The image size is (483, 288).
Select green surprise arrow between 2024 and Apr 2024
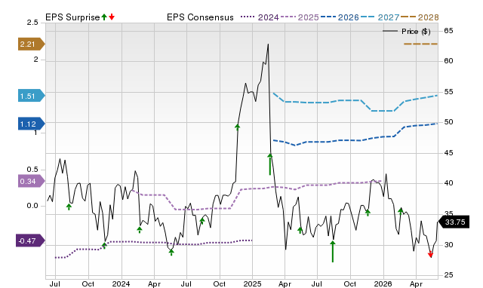[140, 230]
